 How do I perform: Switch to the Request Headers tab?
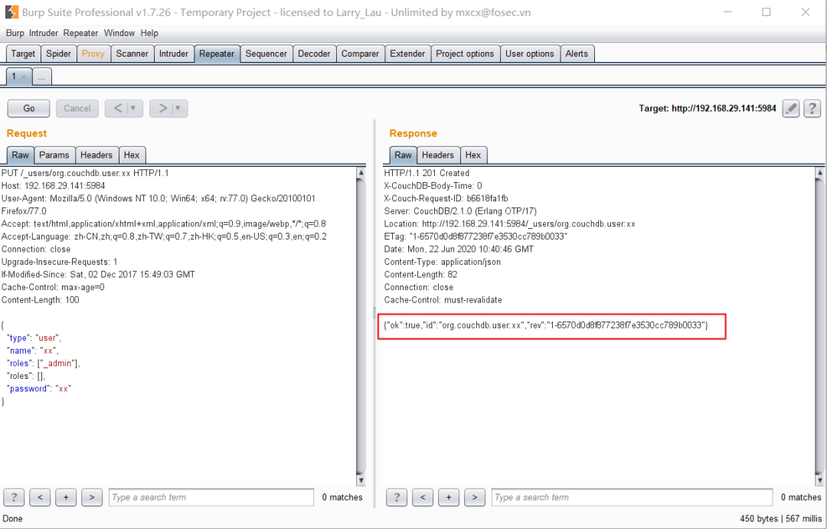pos(96,155)
